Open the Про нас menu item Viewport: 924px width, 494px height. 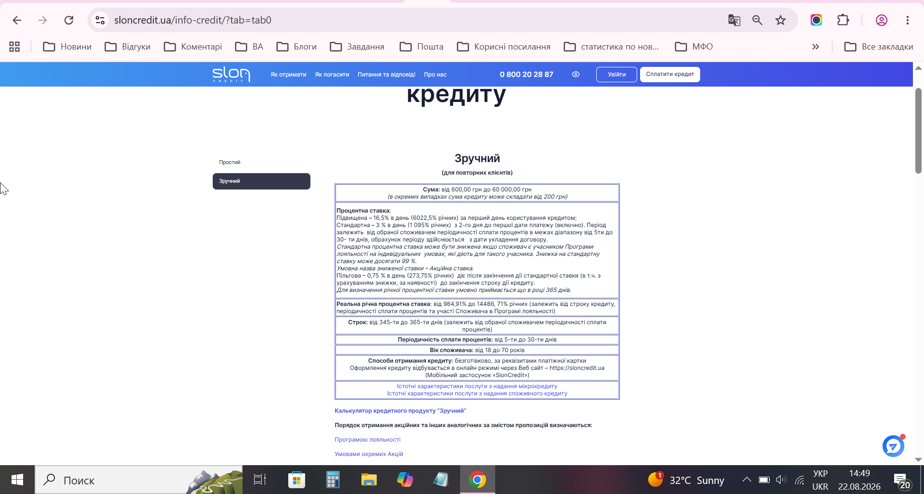pyautogui.click(x=435, y=75)
